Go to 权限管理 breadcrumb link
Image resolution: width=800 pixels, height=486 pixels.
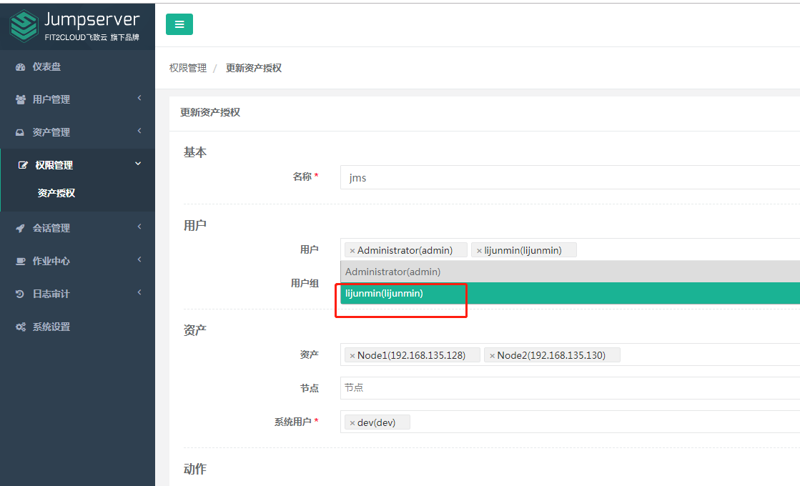188,68
